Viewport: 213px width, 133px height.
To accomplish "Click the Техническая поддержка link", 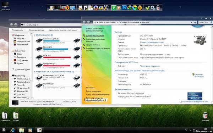I will coord(150,66).
